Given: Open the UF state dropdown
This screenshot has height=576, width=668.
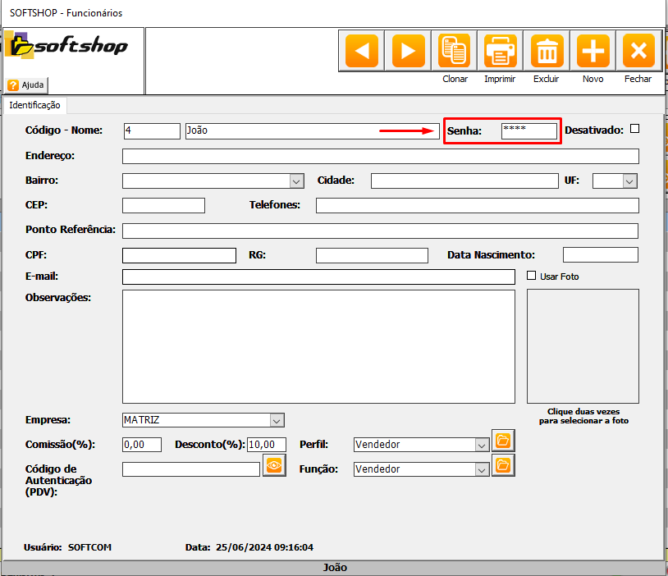Looking at the screenshot, I should pyautogui.click(x=629, y=181).
